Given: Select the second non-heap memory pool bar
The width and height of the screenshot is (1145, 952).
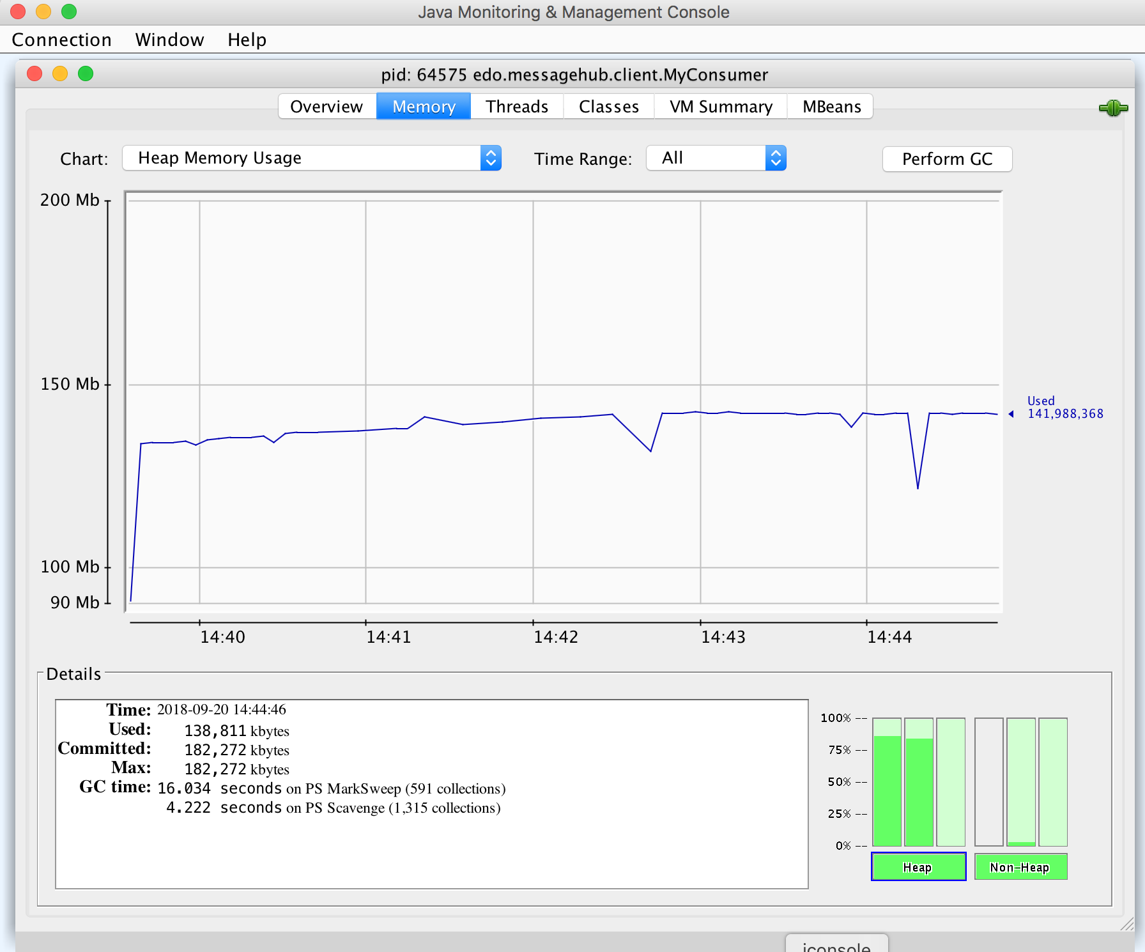Looking at the screenshot, I should (x=1021, y=782).
